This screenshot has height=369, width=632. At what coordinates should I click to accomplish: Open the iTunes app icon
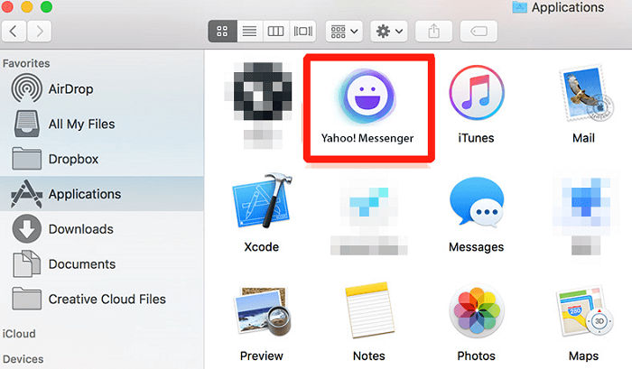click(x=477, y=93)
